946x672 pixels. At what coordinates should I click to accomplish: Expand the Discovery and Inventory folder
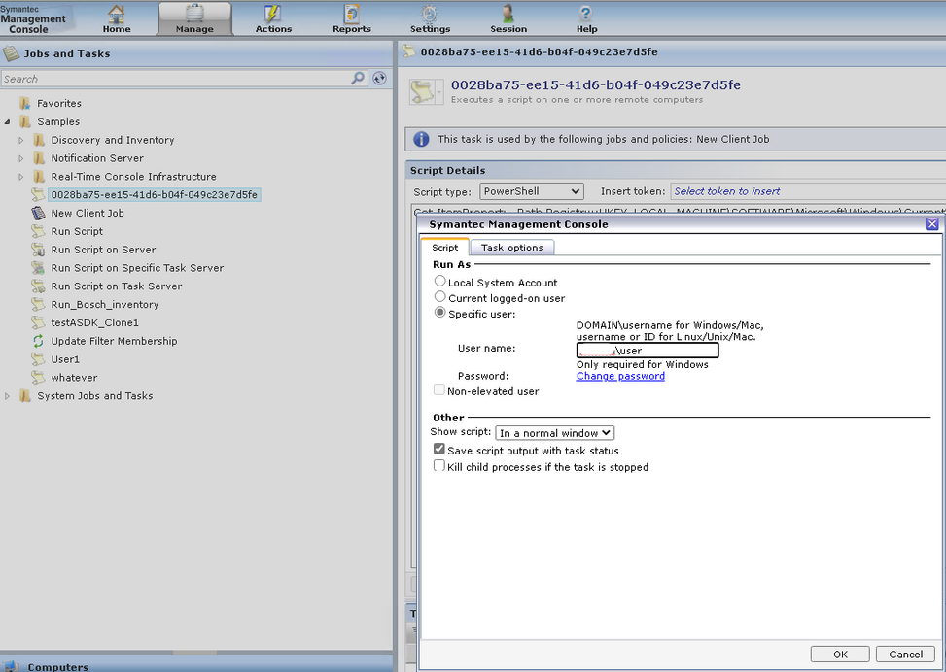click(x=21, y=140)
